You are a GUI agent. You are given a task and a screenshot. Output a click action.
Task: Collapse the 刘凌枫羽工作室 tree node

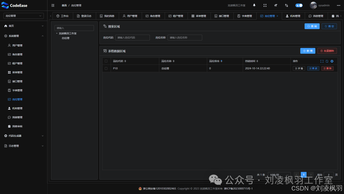tap(57, 34)
